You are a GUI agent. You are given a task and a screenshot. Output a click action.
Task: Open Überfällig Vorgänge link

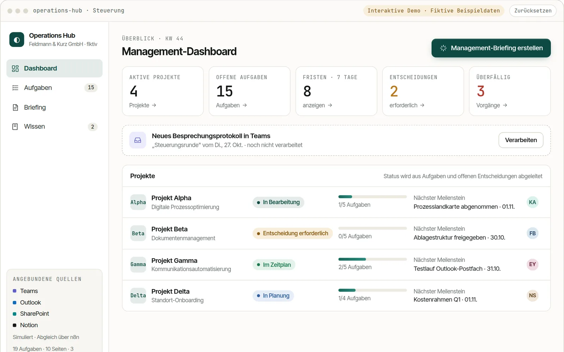click(x=492, y=105)
